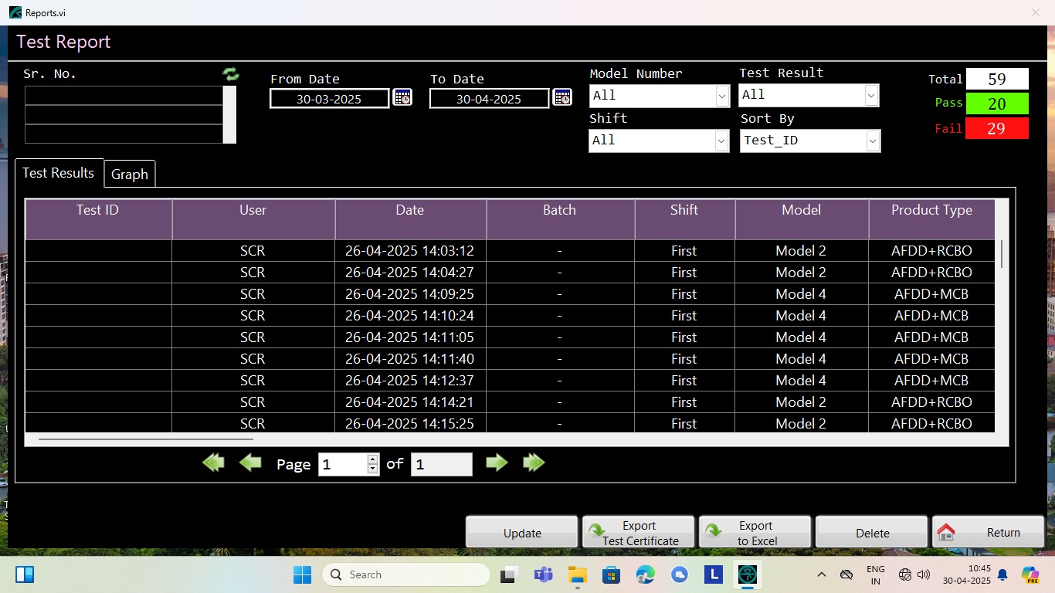This screenshot has width=1055, height=593.
Task: Open Microsoft Teams in the taskbar
Action: tap(543, 574)
